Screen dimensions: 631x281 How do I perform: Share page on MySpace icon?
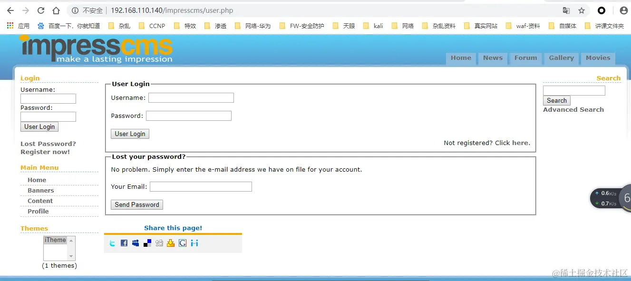pyautogui.click(x=136, y=243)
